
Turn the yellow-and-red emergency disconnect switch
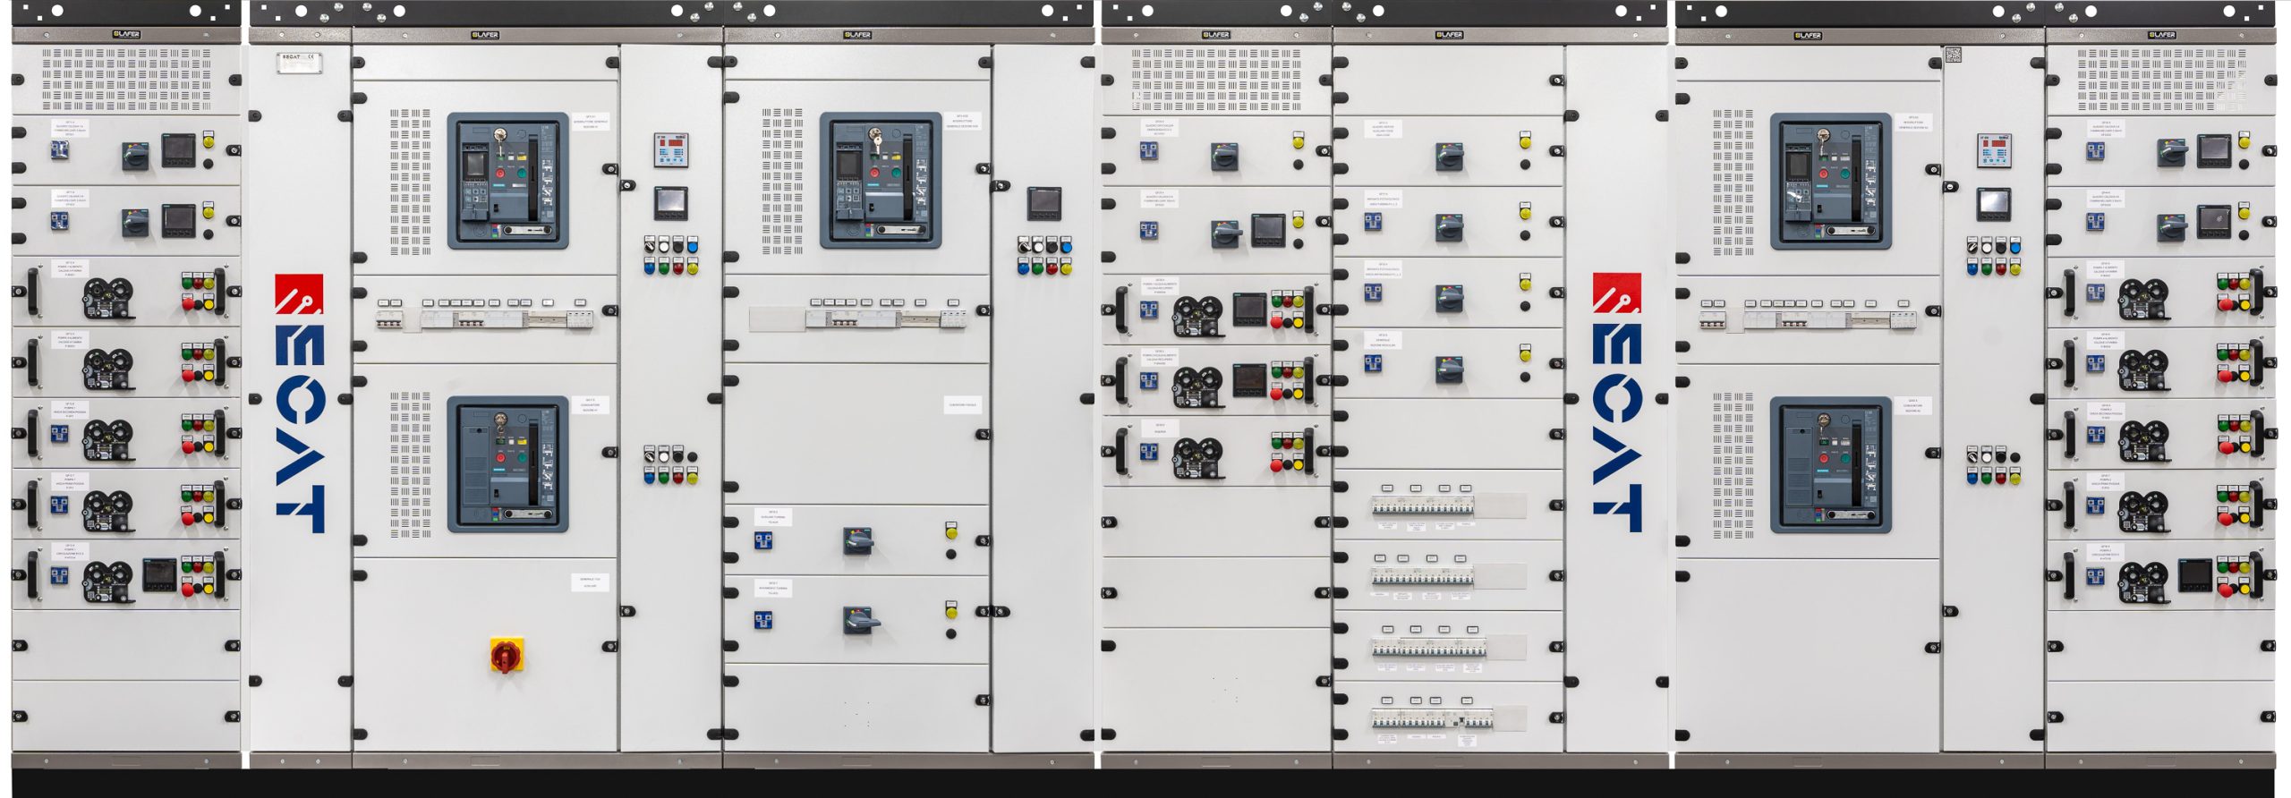[x=507, y=655]
